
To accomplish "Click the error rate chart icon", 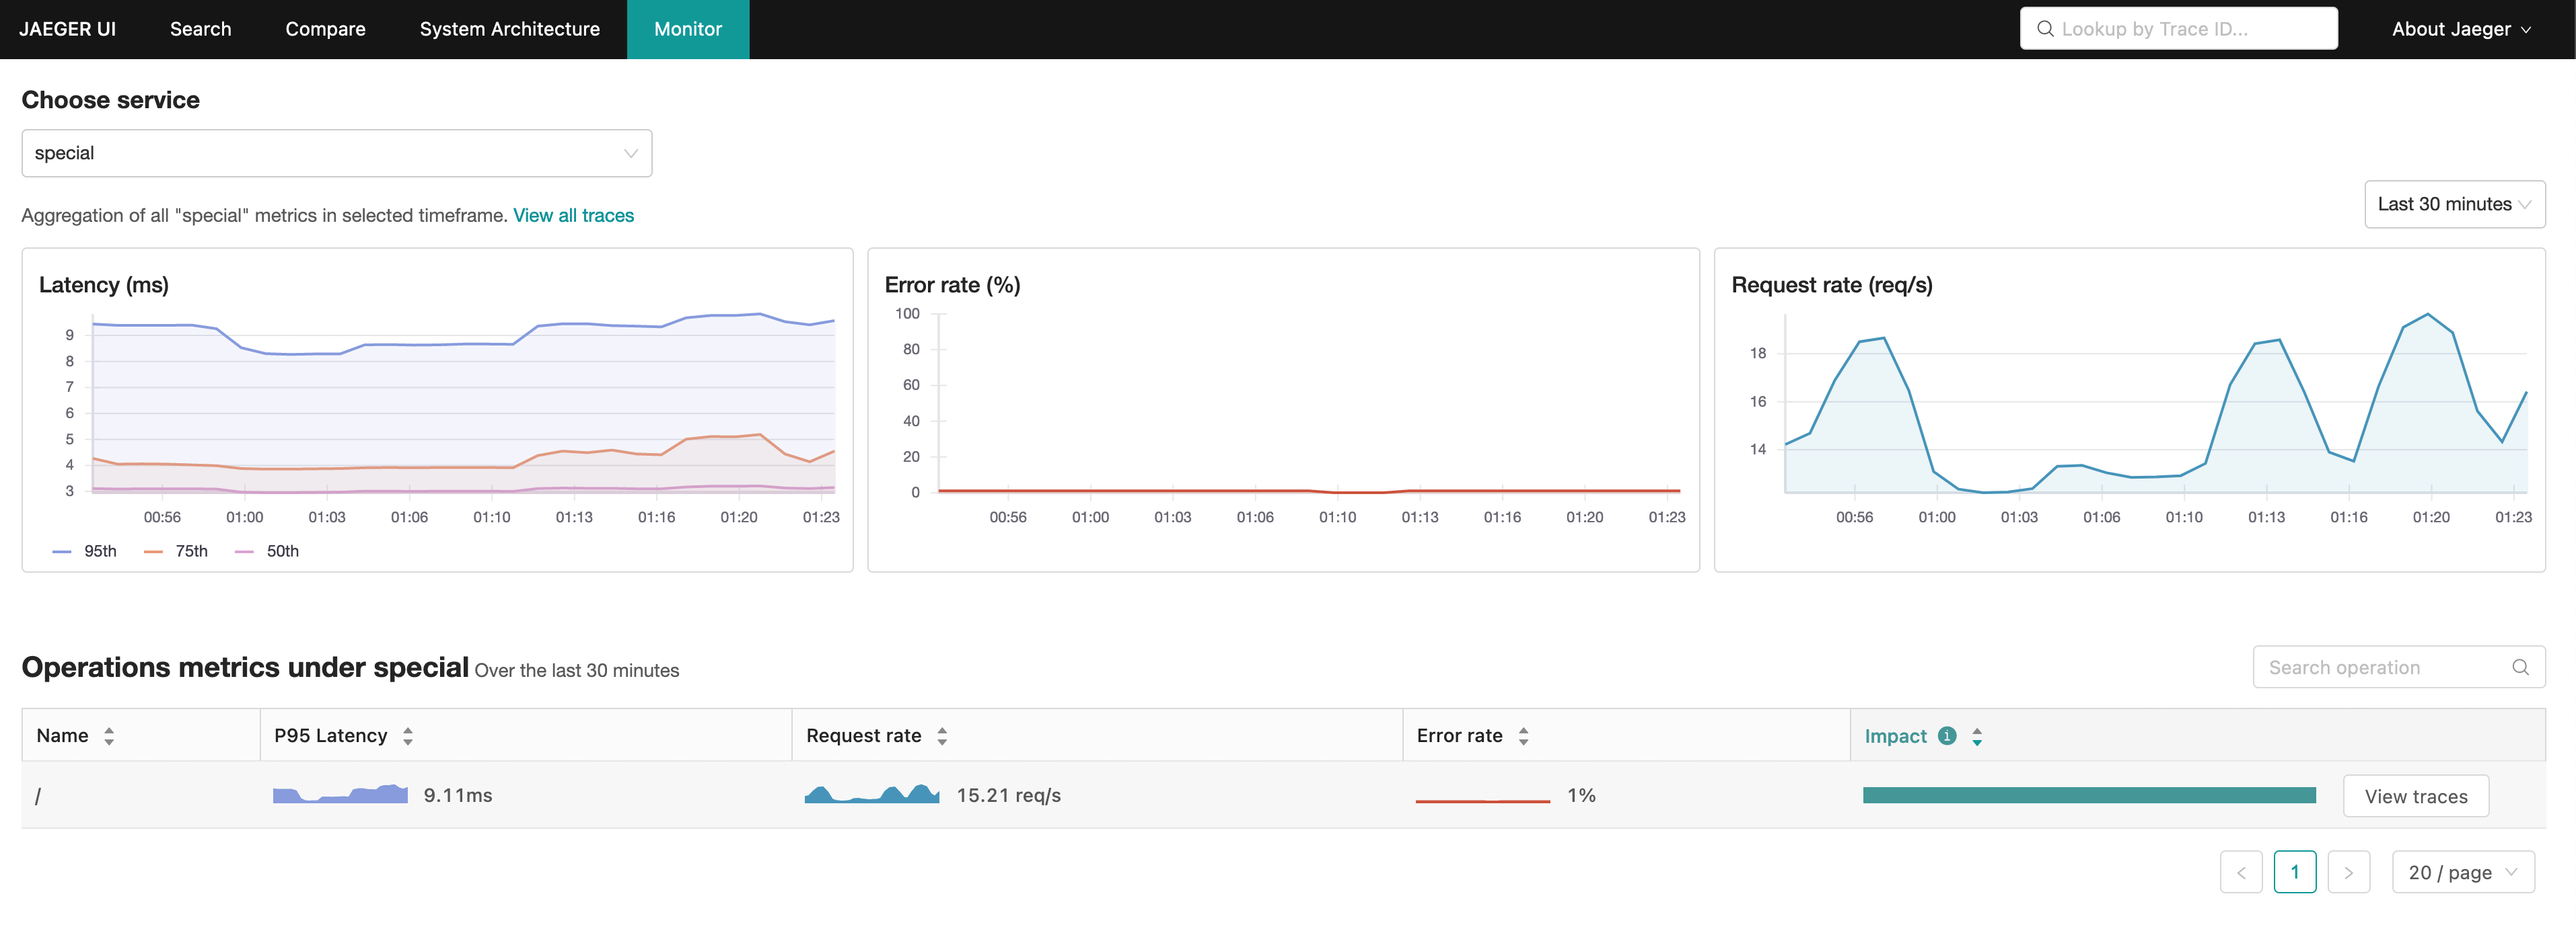I will 1478,794.
